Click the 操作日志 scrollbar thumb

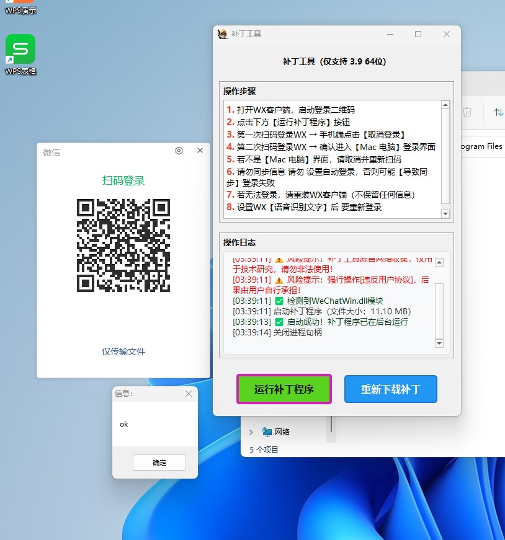[x=439, y=311]
